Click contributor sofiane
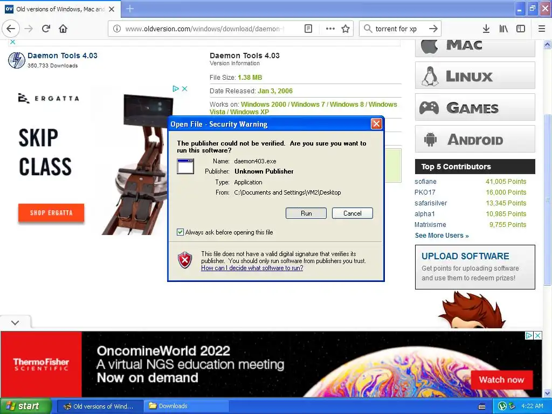552x414 pixels. pos(425,182)
